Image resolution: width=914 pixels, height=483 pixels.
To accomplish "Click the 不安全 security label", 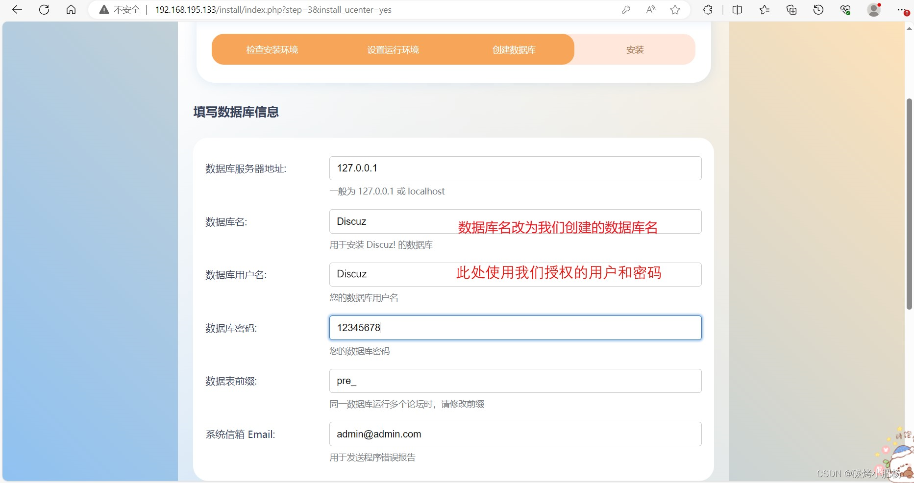I will coord(127,10).
